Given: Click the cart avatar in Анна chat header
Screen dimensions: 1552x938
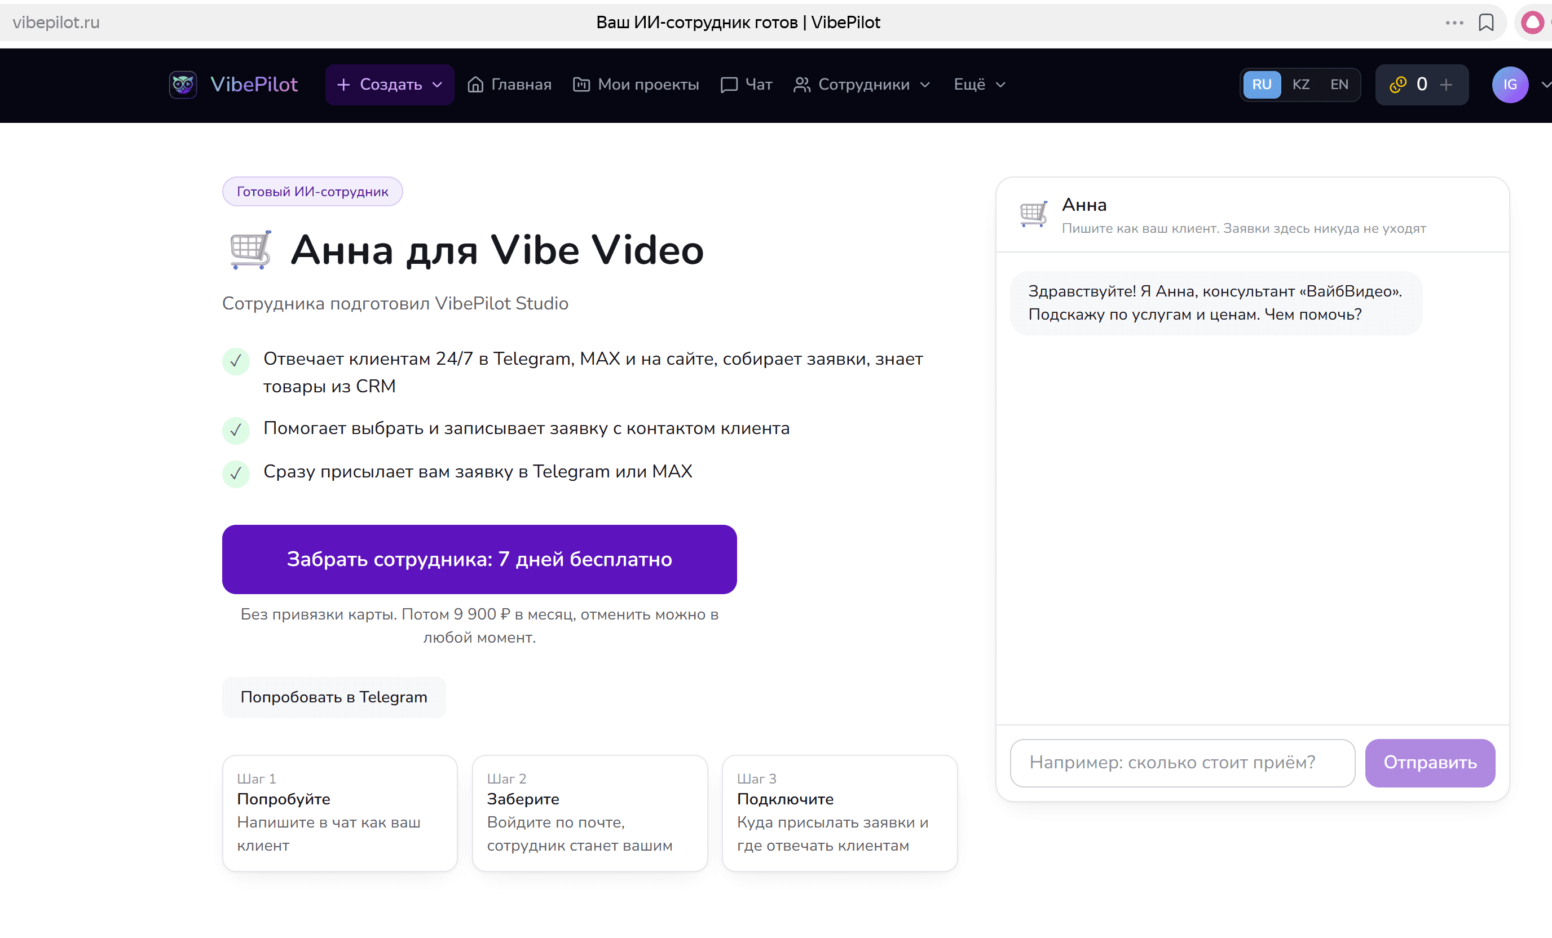Looking at the screenshot, I should coord(1034,214).
